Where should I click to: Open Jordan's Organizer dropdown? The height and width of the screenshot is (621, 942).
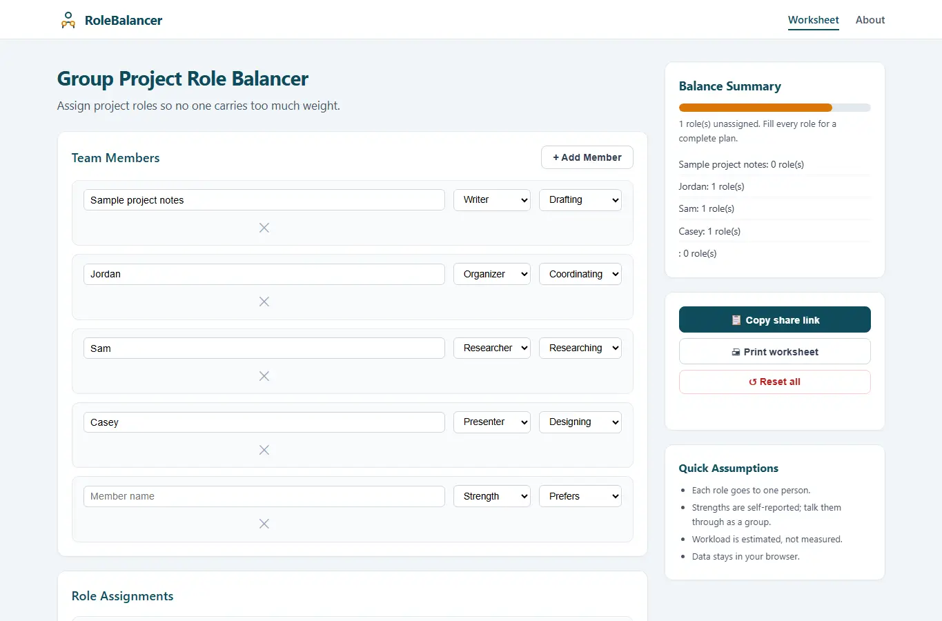pos(492,274)
